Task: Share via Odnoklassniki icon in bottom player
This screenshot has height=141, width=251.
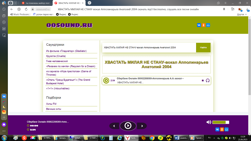Action: 222,129
